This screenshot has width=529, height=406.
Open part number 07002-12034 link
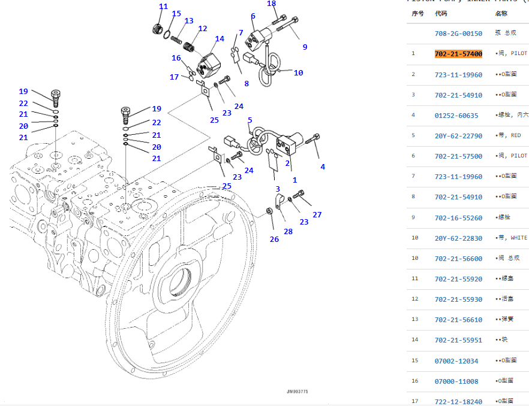[x=456, y=361]
